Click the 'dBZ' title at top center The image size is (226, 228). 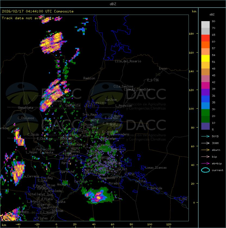pos(113,4)
